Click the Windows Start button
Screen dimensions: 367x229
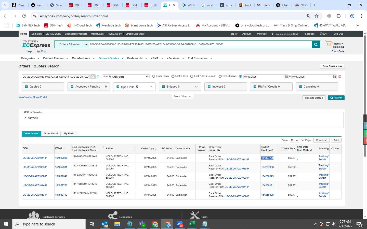(x=6, y=224)
